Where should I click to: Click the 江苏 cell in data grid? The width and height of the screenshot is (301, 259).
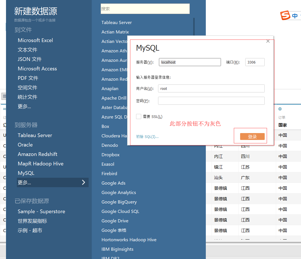[245, 167]
